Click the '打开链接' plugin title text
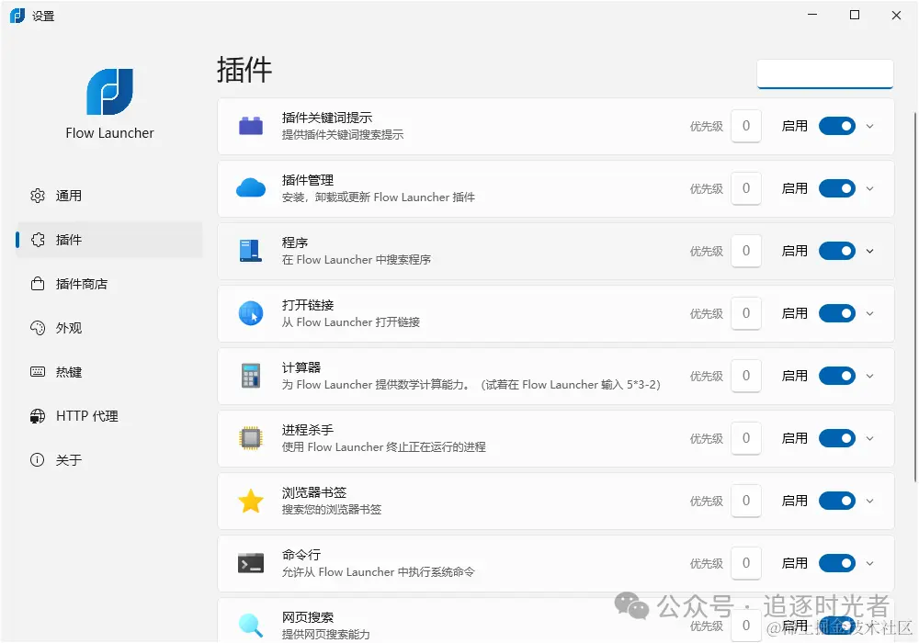Screen dimensions: 919x643 308,305
